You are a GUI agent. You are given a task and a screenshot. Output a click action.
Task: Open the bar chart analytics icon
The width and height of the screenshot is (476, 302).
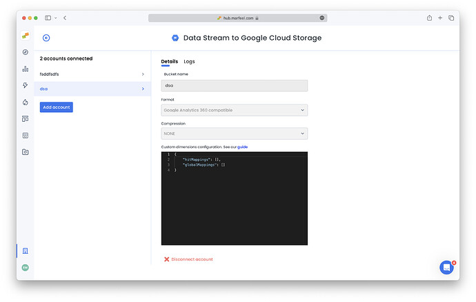(x=26, y=69)
